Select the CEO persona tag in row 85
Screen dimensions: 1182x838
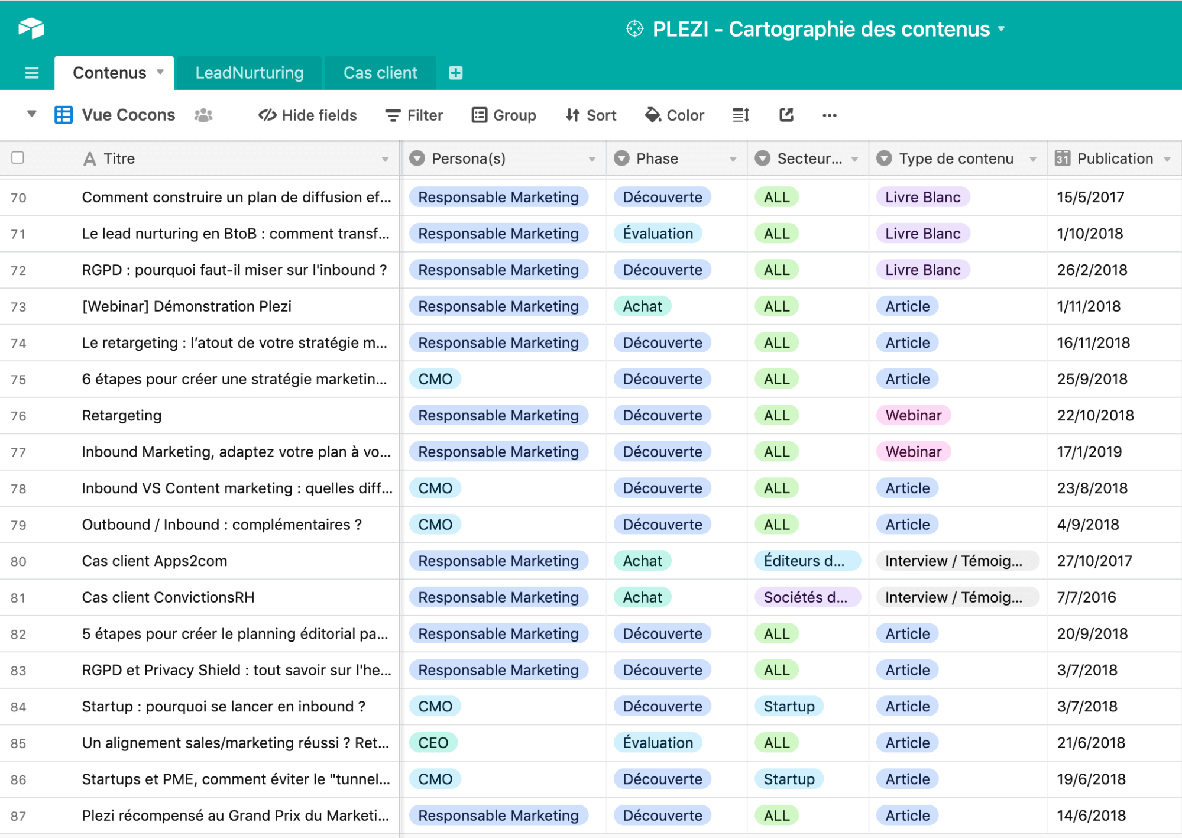433,743
